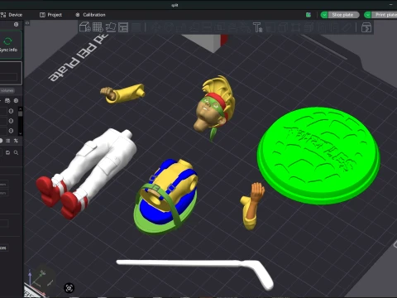This screenshot has height=298, width=397.
Task: Click the Print plate button
Action: [385, 15]
